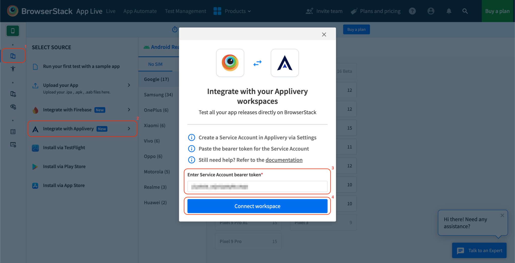Select the test checklist sidebar icon
This screenshot has width=515, height=263.
click(x=13, y=131)
